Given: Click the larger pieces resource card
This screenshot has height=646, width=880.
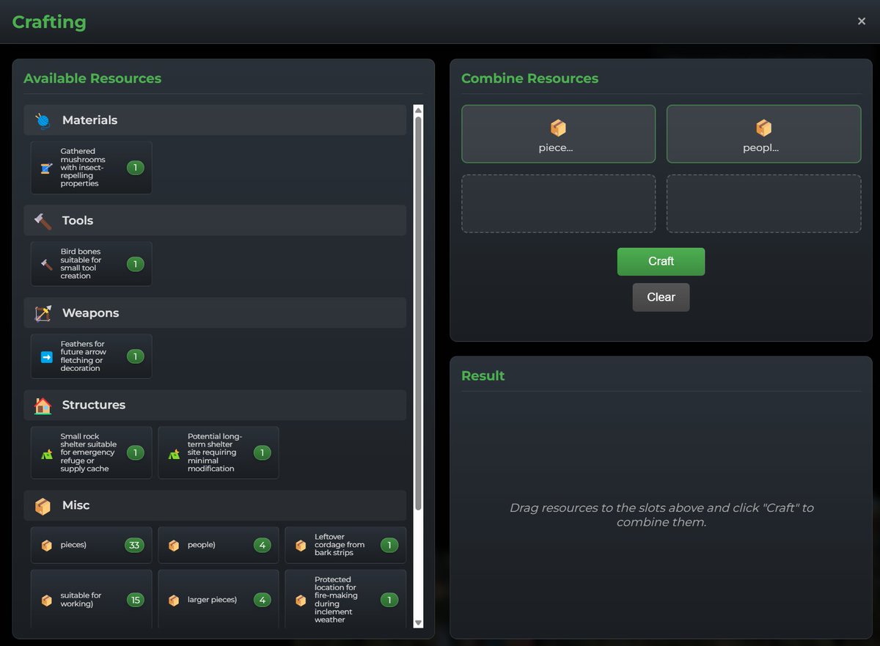Looking at the screenshot, I should click(218, 599).
